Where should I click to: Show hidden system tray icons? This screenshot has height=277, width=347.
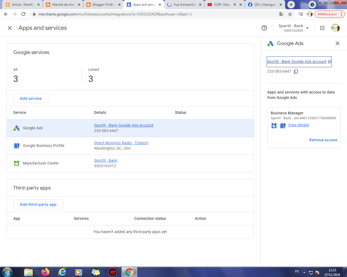click(304, 272)
